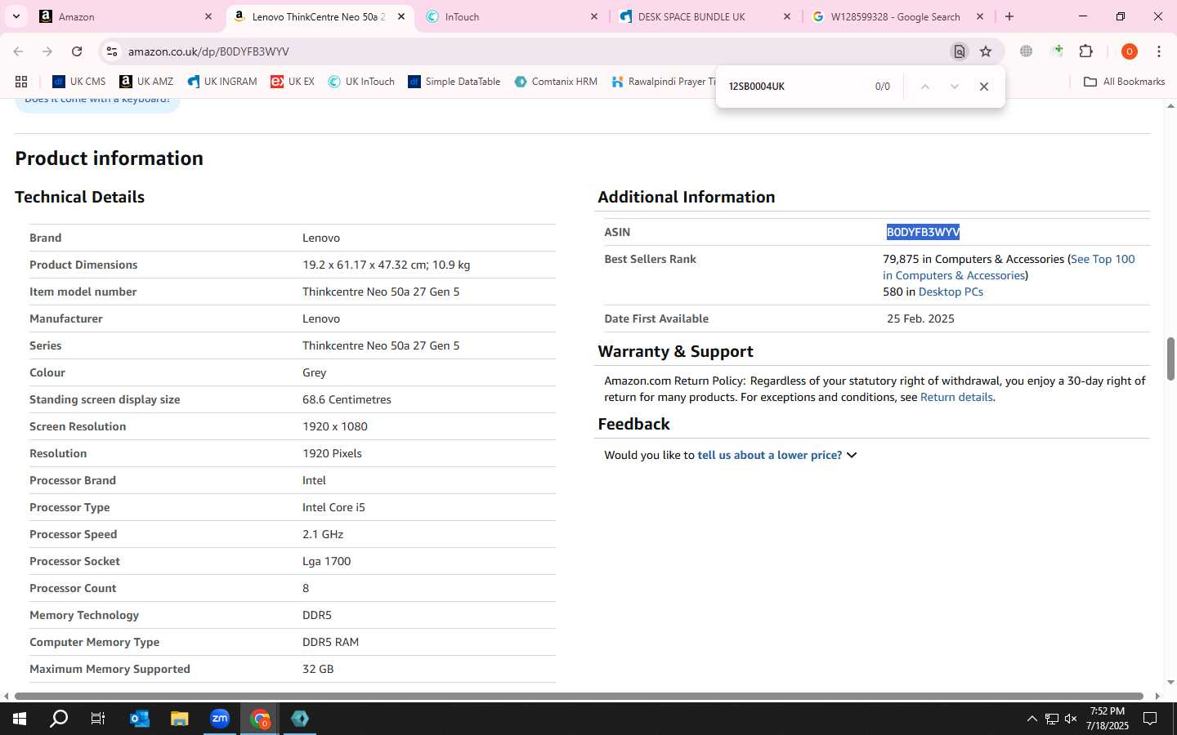
Task: Click Chrome icon in the taskbar
Action: point(260,719)
